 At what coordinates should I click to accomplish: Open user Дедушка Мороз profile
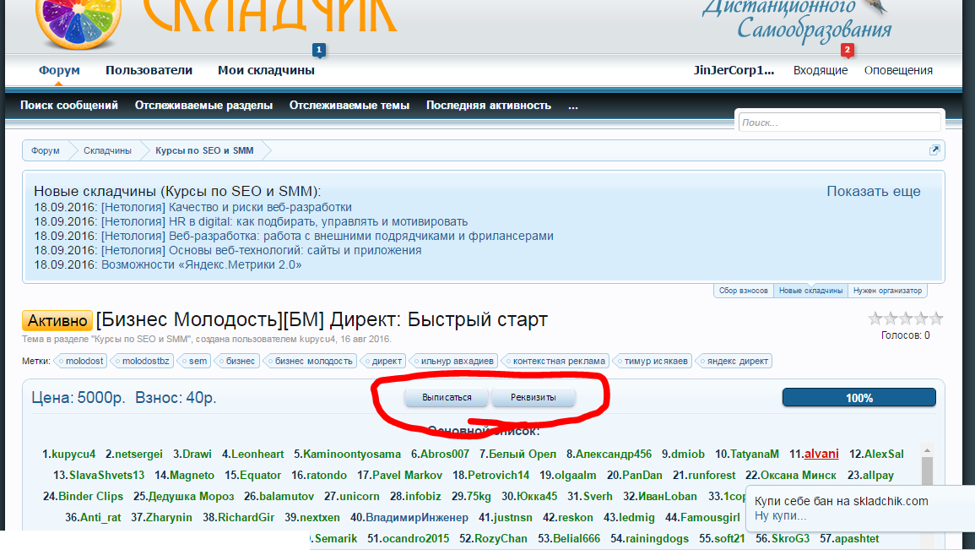pos(191,497)
